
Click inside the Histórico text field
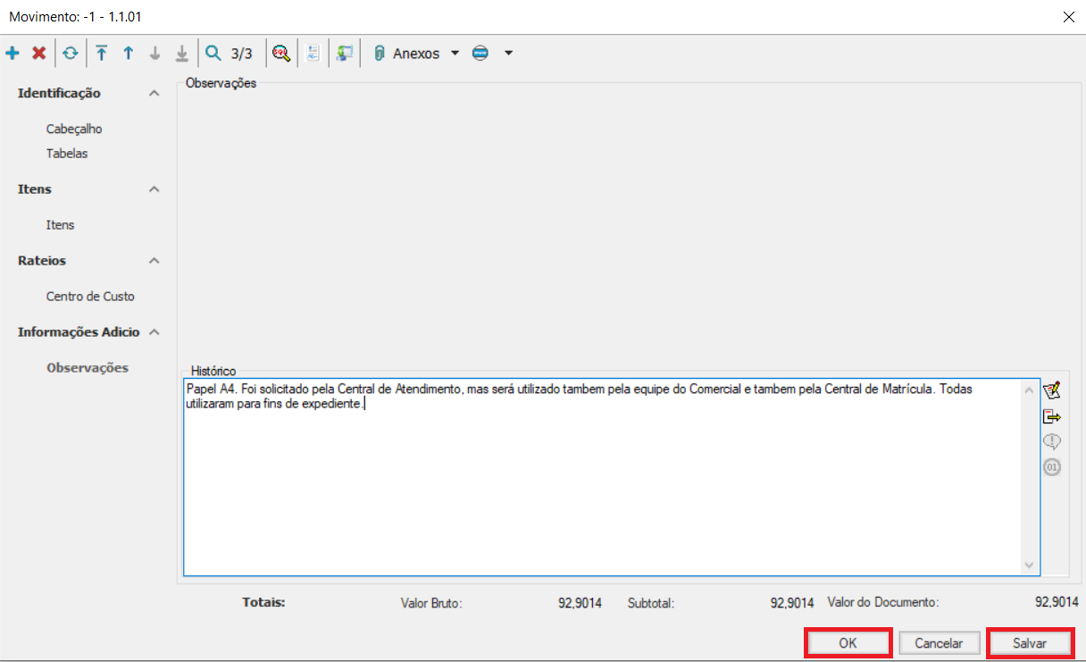(598, 491)
